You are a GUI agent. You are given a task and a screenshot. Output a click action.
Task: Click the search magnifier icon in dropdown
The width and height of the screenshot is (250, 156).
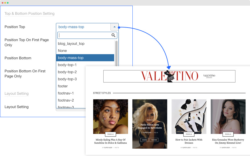tap(113, 35)
